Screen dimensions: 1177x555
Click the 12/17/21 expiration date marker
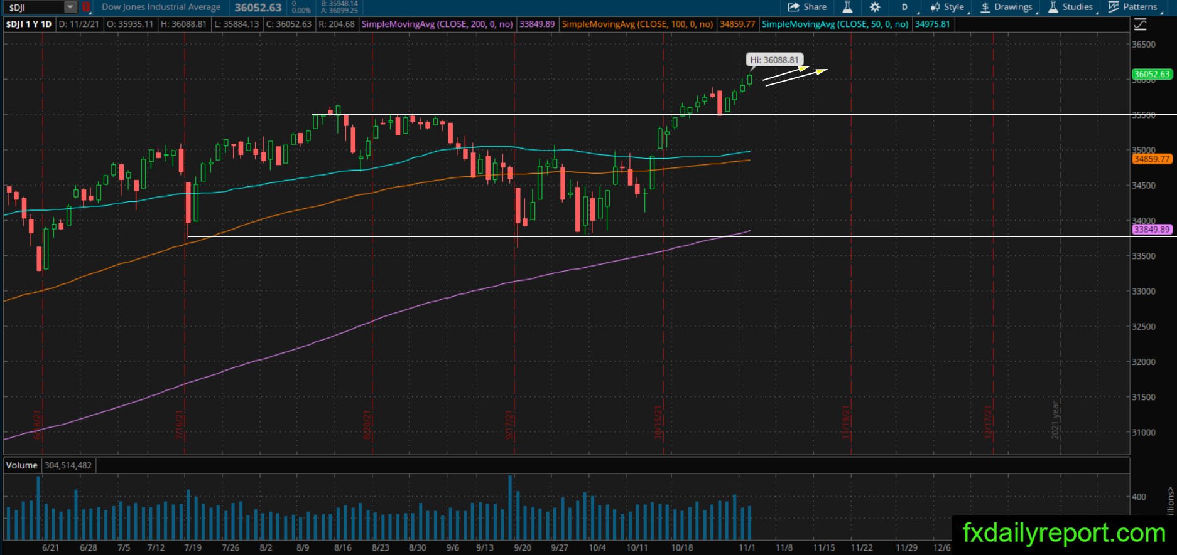pos(988,423)
